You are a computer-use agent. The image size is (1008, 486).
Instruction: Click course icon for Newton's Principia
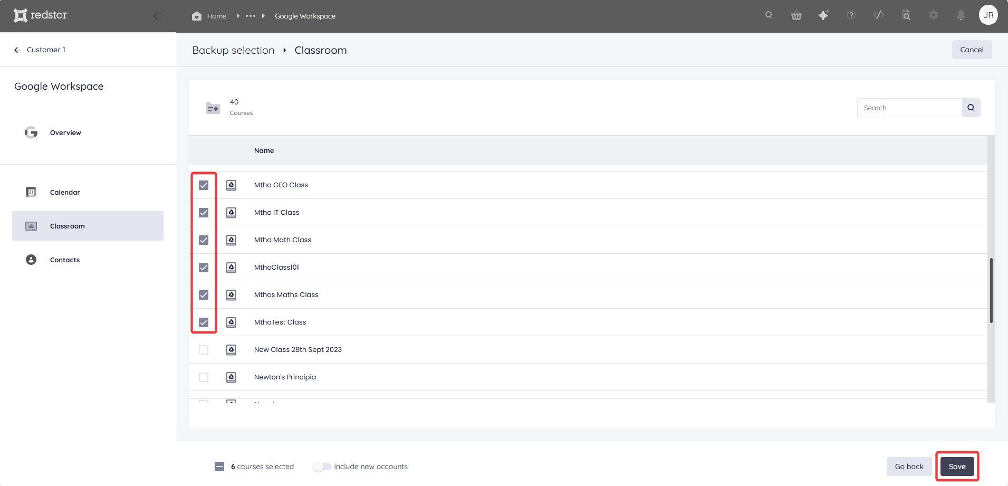231,377
